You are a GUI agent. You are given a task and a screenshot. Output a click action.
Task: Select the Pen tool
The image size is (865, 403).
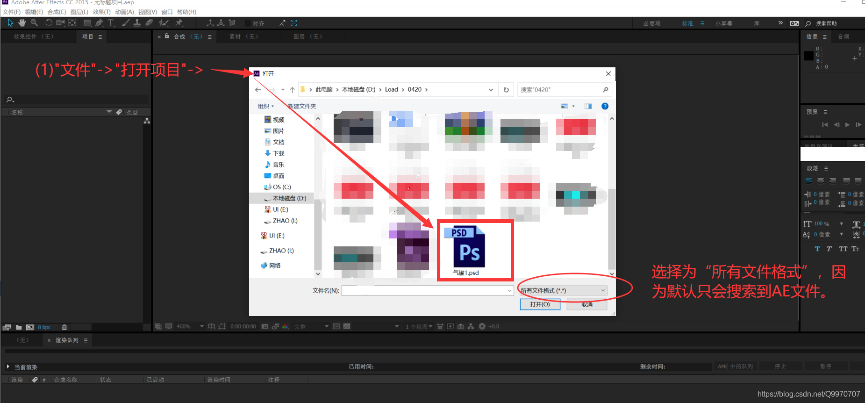click(99, 23)
